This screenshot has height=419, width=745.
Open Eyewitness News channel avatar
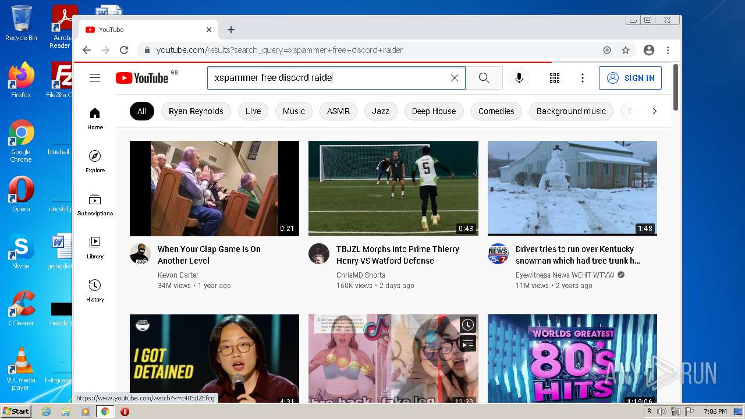(x=498, y=254)
